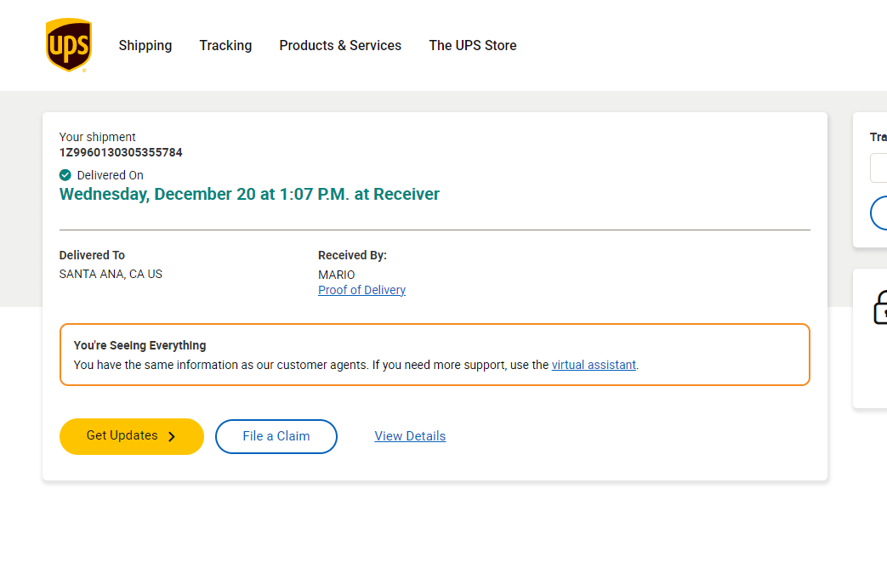
Task: Expand shipment info via View Details
Action: (410, 436)
